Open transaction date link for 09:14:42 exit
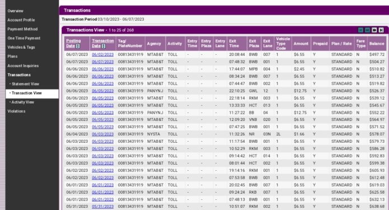Image resolution: width=389 pixels, height=210 pixels. pyautogui.click(x=103, y=156)
